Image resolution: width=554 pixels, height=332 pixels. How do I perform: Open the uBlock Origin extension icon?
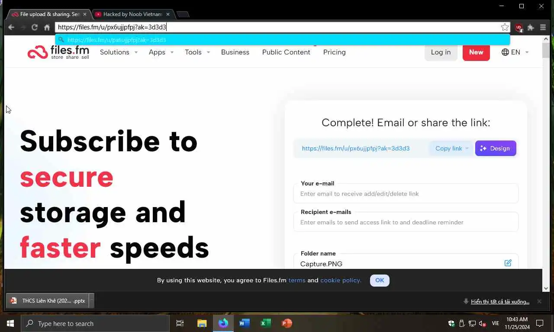pyautogui.click(x=519, y=27)
